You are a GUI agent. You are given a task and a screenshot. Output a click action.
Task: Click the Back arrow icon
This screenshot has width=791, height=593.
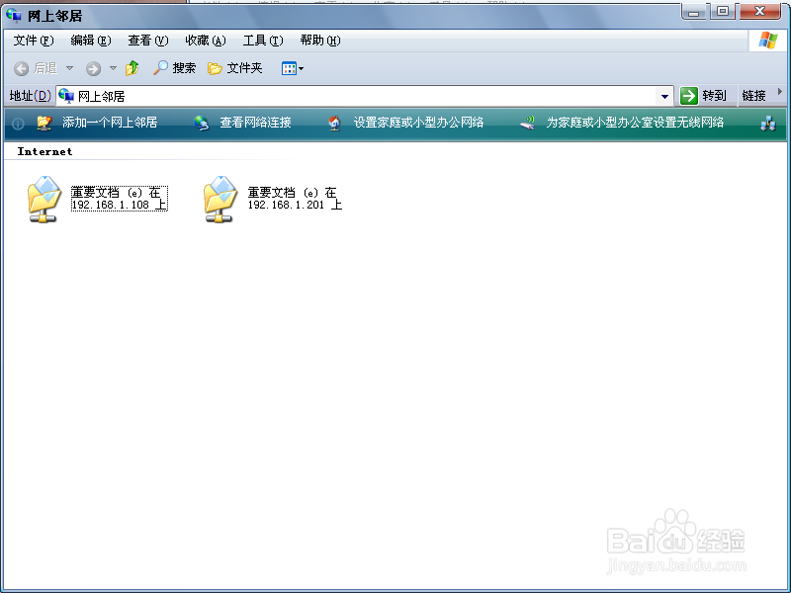point(21,68)
